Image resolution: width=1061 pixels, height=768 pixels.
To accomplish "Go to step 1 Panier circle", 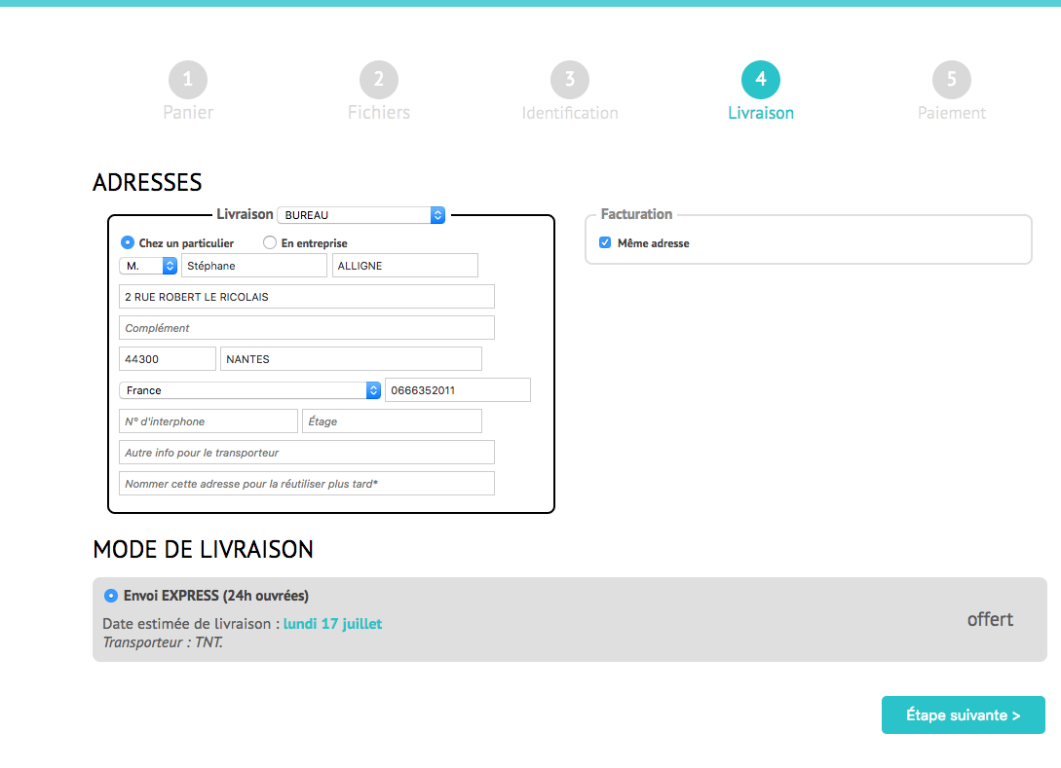I will 188,80.
